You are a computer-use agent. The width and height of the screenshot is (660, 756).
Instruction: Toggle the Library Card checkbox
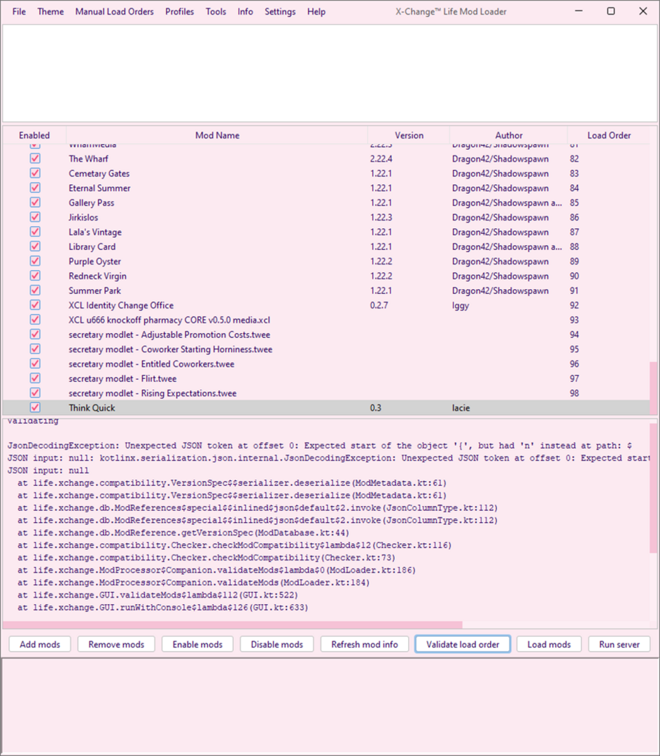click(35, 246)
